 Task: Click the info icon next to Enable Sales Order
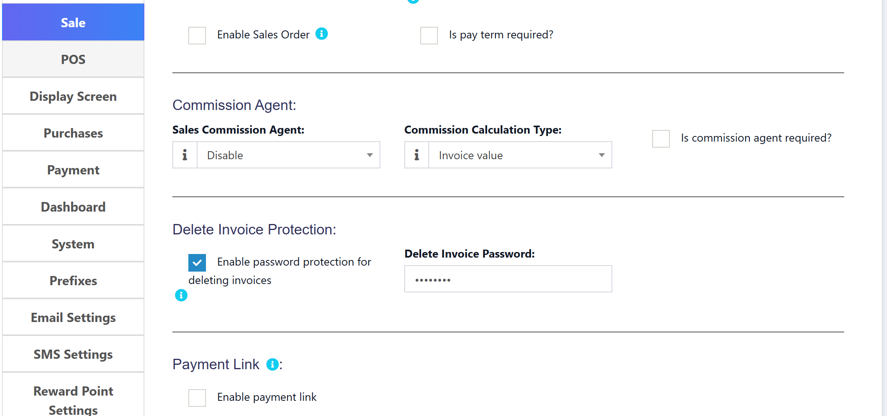point(322,34)
